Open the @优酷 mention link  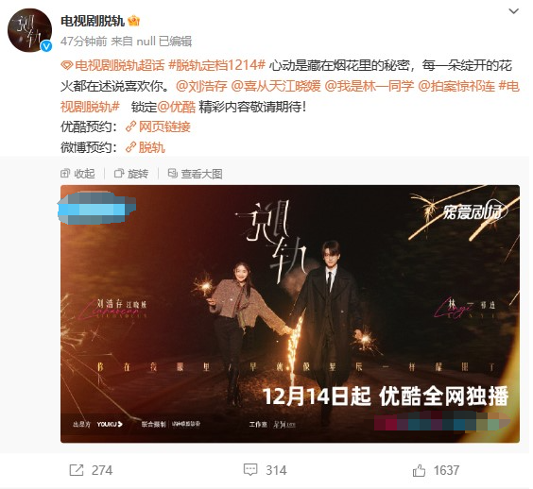pyautogui.click(x=177, y=107)
